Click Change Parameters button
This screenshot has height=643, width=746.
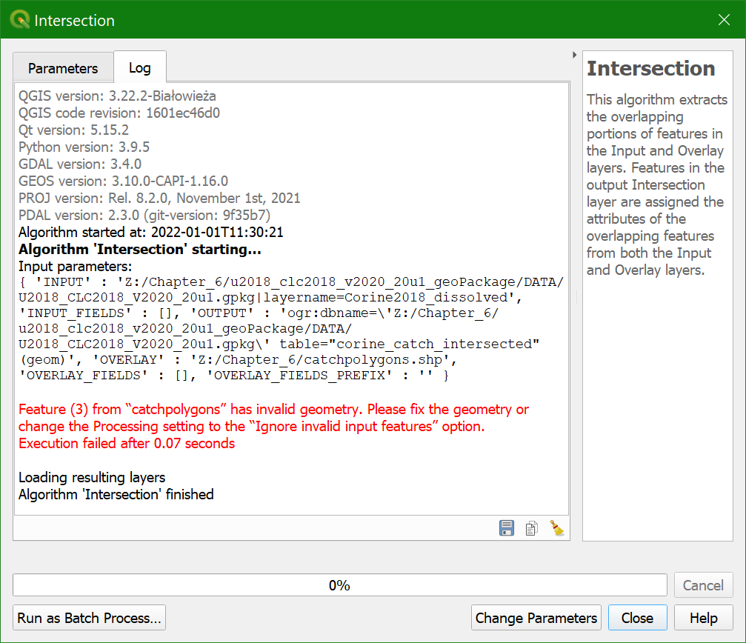coord(536,617)
